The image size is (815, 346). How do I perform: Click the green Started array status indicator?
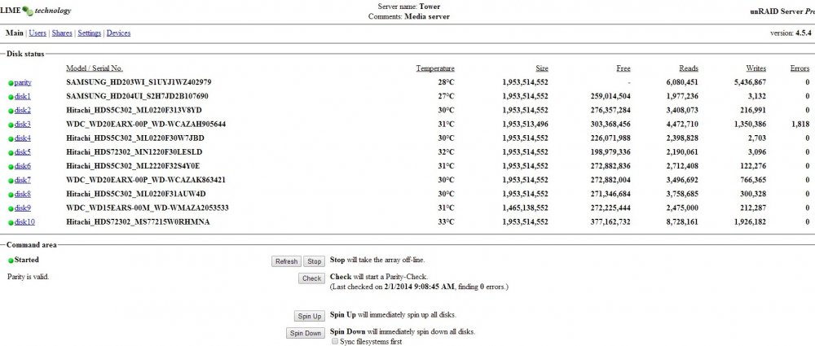point(11,261)
